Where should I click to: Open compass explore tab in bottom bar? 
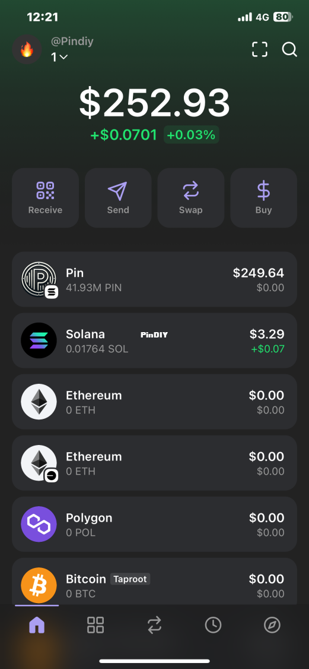tap(272, 625)
